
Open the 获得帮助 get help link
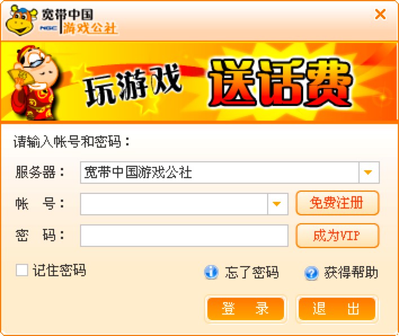point(351,272)
